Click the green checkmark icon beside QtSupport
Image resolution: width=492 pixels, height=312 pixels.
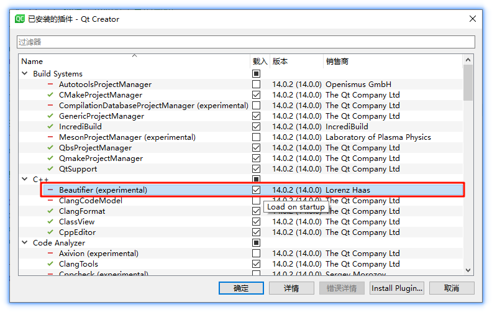[50, 169]
